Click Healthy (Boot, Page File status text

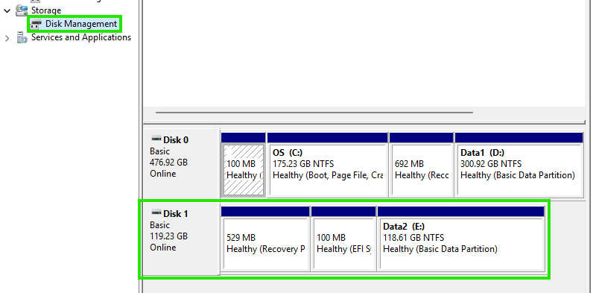(328, 175)
